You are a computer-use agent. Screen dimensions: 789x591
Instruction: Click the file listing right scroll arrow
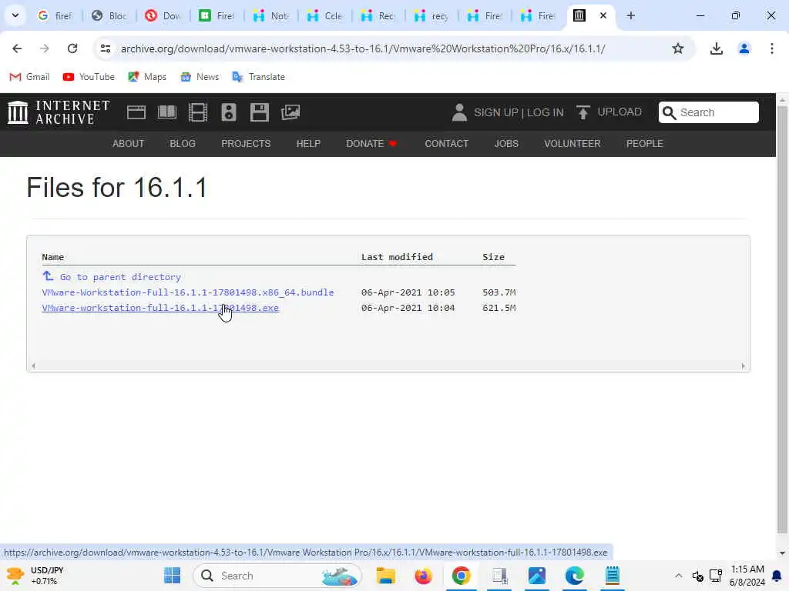pos(744,366)
